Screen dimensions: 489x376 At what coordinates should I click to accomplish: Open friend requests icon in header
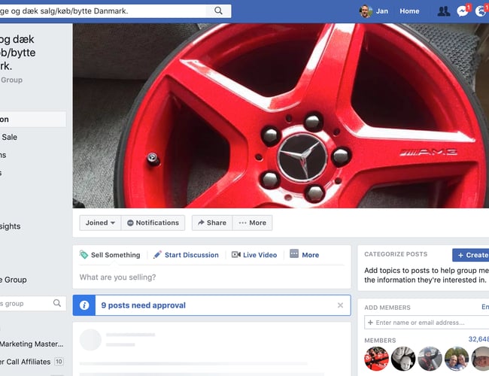click(444, 11)
